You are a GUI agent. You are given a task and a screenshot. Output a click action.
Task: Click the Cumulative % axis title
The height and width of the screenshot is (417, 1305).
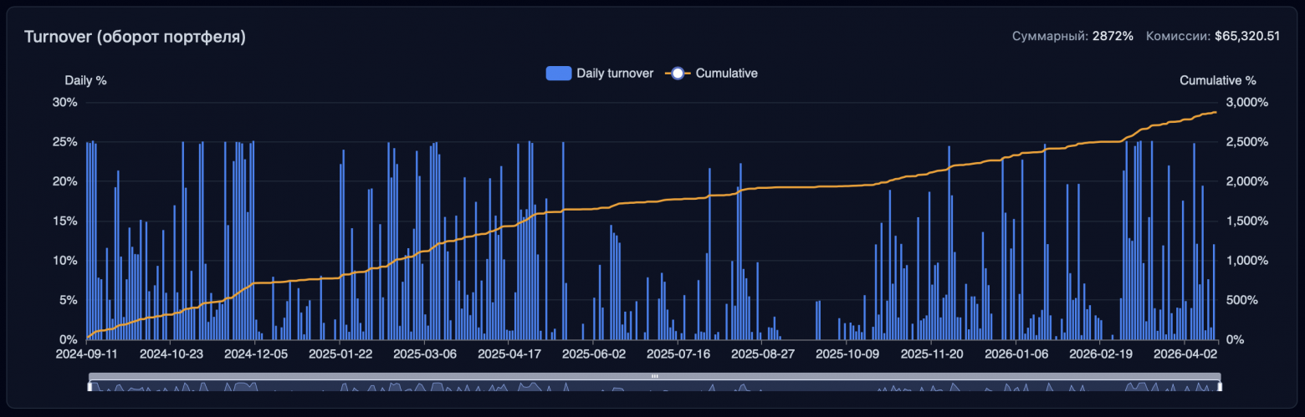point(1218,81)
